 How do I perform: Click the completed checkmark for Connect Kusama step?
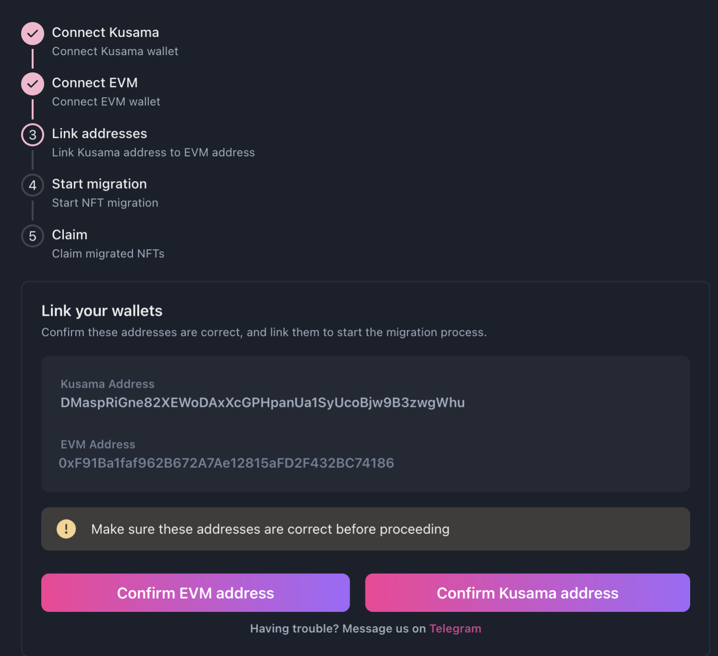[32, 34]
